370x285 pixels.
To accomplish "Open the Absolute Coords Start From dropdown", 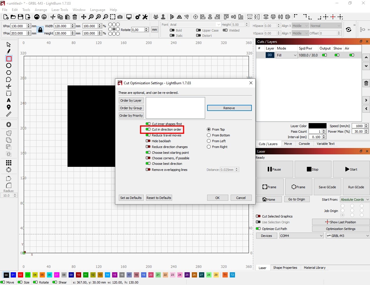I will point(354,199).
